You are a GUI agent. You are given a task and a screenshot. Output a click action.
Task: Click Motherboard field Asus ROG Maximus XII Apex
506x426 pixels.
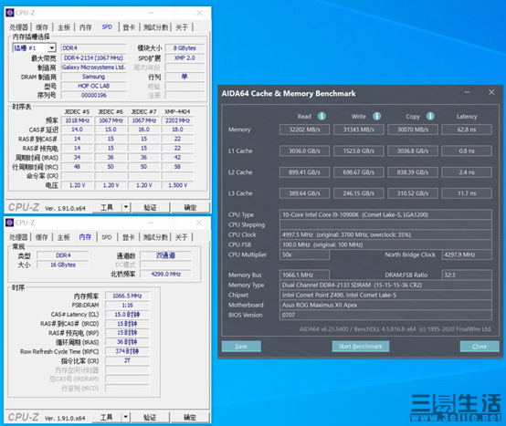[x=385, y=305]
